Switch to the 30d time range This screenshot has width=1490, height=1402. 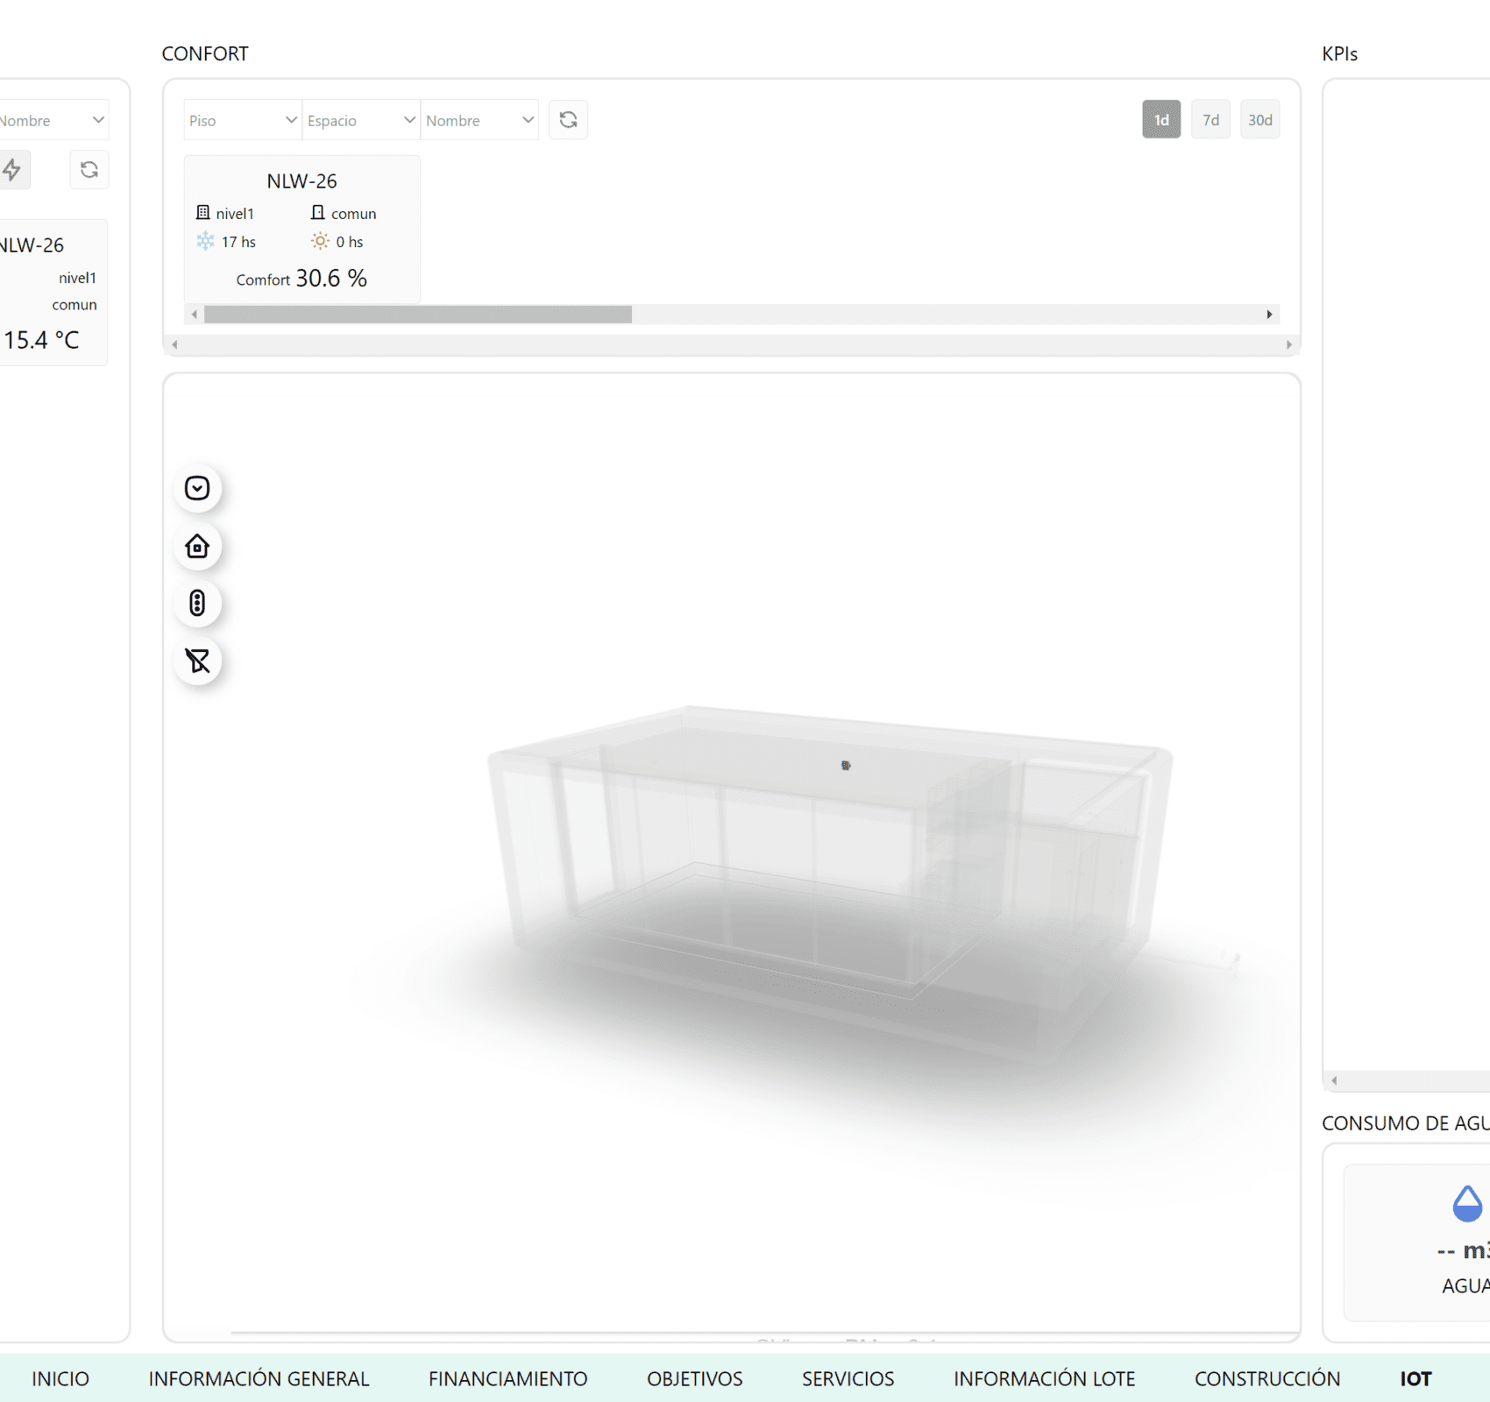click(1259, 120)
